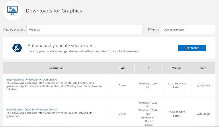
Task: Click the OS column header
Action: point(148,68)
